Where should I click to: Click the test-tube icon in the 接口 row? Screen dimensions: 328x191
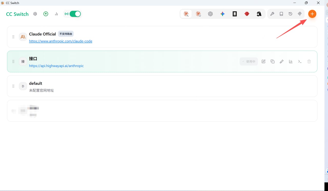pos(282,62)
